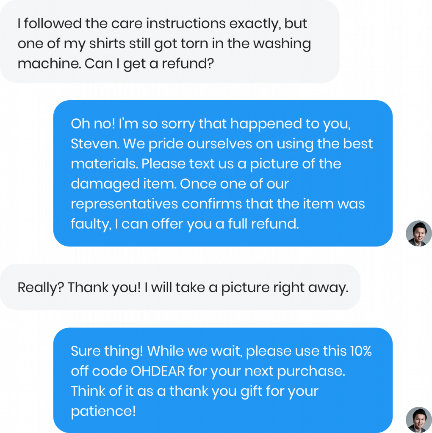Click the word "patience!" in the last message
Image resolution: width=432 pixels, height=433 pixels.
point(103,411)
